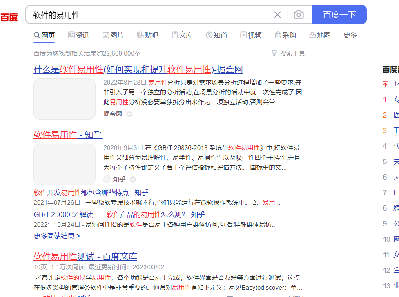
Task: Open the 什么是软件易用性 掘金网 result
Action: tap(138, 69)
